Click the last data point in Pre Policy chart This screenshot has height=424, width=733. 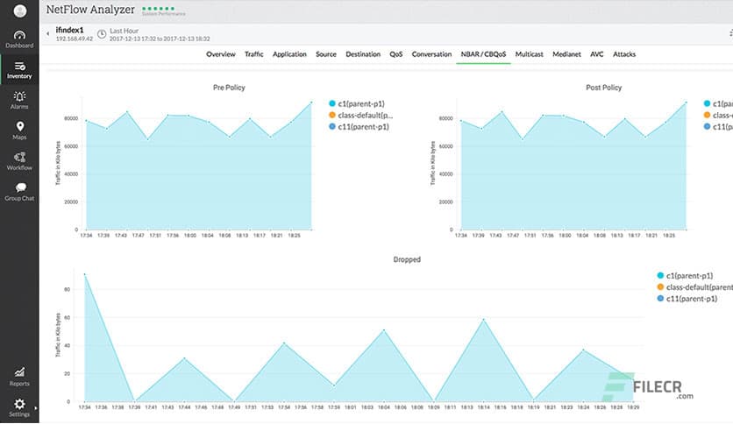pyautogui.click(x=311, y=102)
